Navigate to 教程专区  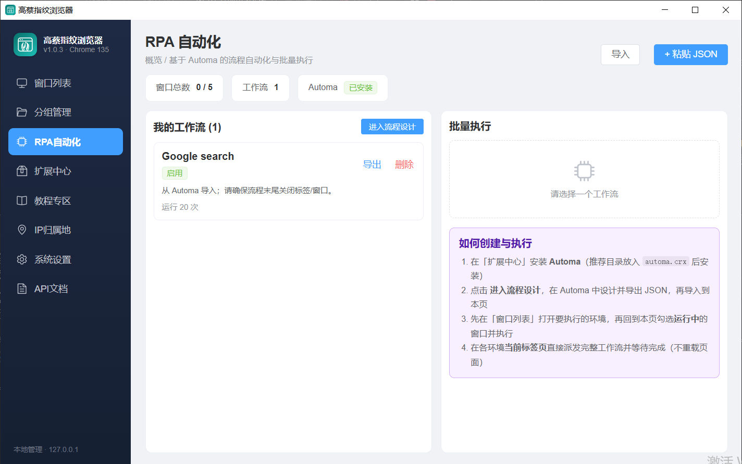click(66, 200)
